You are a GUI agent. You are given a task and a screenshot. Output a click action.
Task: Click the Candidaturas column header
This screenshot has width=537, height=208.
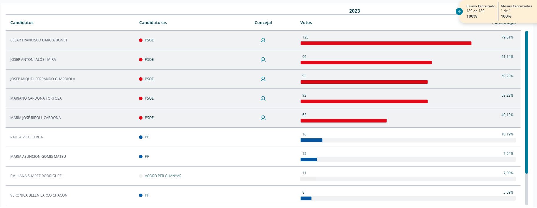[x=153, y=23]
